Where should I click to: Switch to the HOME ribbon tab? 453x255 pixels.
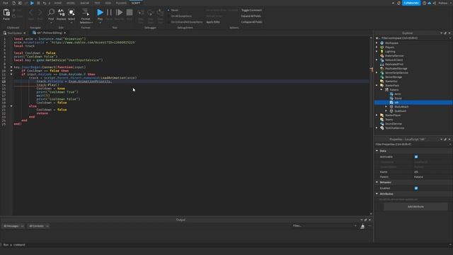58,3
